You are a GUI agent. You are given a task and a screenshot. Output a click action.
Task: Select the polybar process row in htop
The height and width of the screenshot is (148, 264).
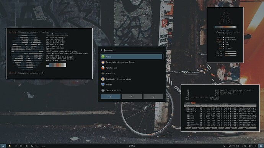point(220,110)
